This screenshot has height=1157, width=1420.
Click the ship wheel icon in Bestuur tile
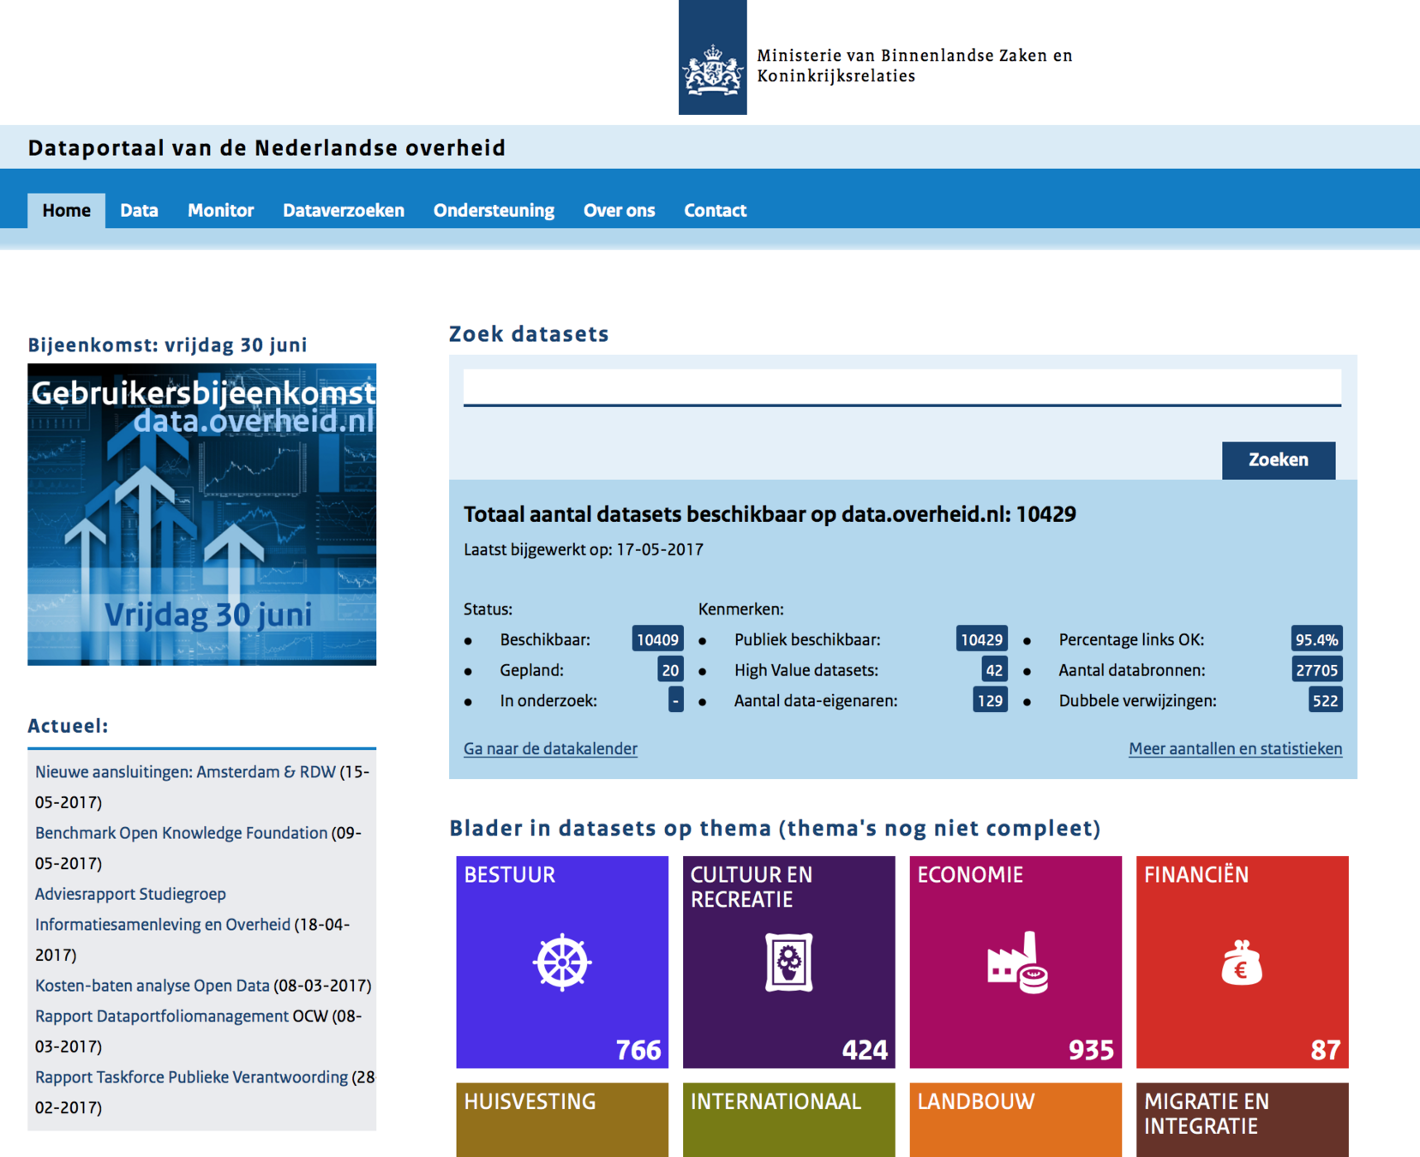[x=562, y=962]
